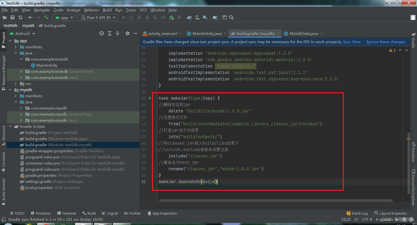
Task: Open Project panel settings gear icon
Action: click(128, 34)
